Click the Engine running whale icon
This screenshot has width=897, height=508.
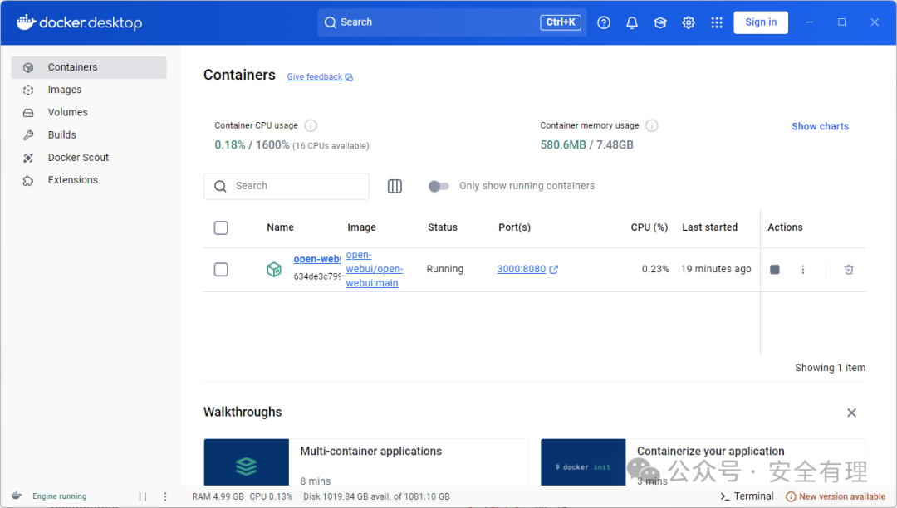pos(17,496)
